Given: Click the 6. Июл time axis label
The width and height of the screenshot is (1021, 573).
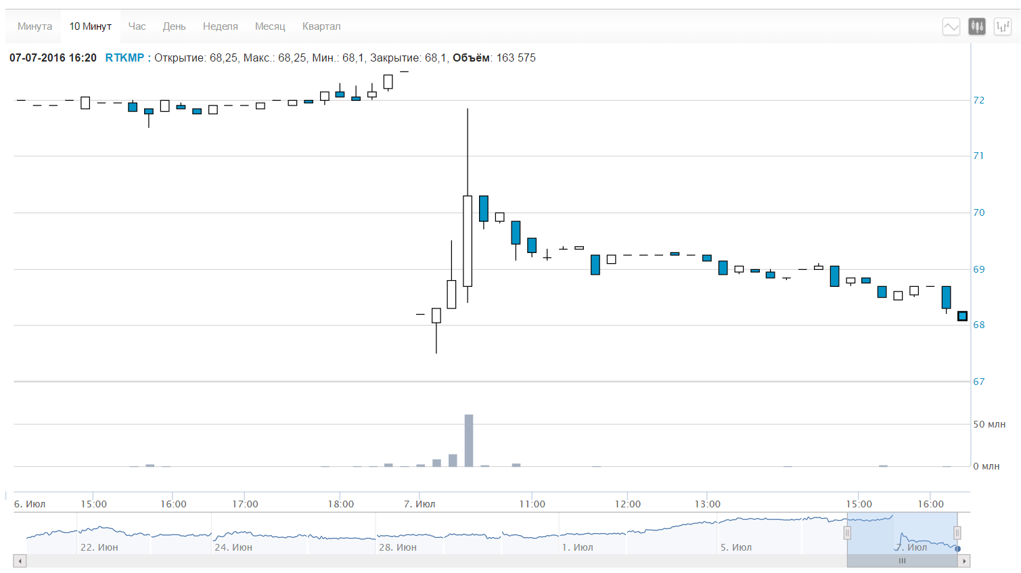Looking at the screenshot, I should coord(30,504).
